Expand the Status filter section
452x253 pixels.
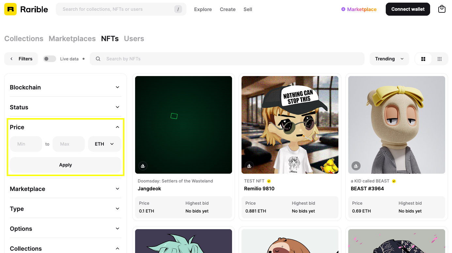click(65, 107)
